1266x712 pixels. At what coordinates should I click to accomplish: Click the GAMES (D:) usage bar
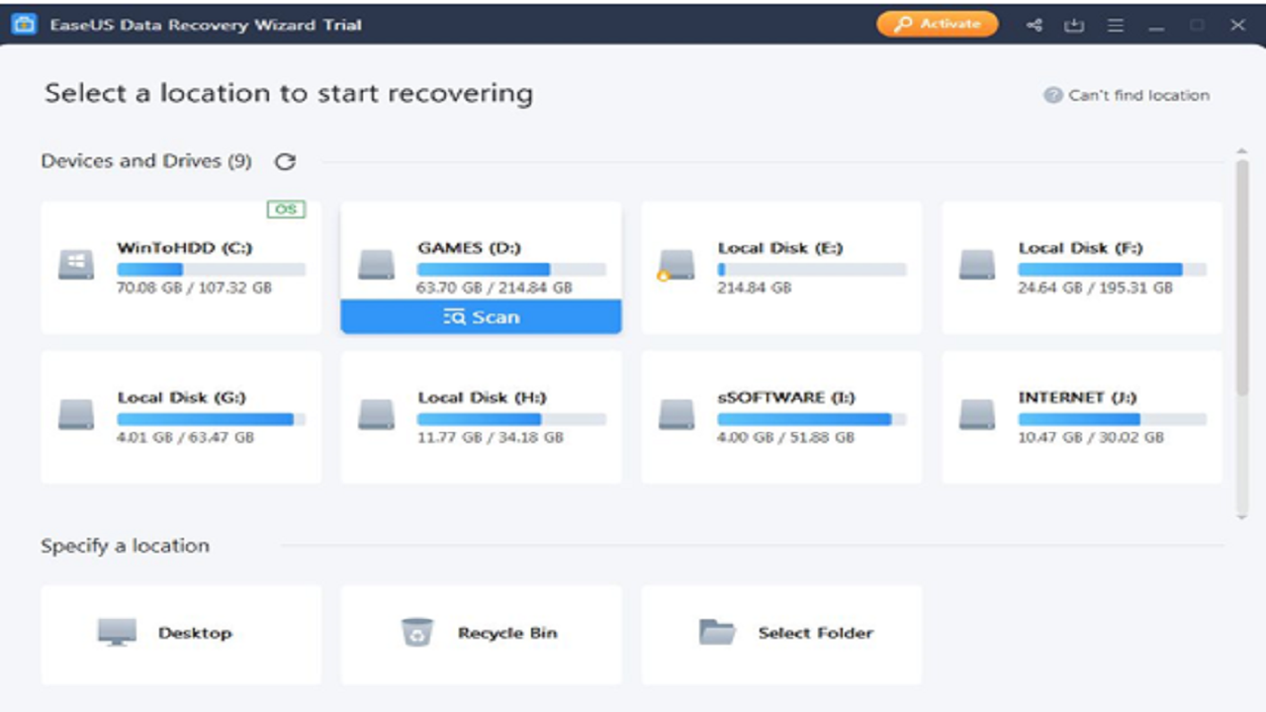tap(511, 269)
